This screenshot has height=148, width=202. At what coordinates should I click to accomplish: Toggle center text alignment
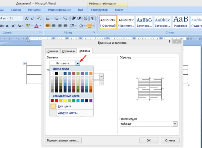pos(54,26)
